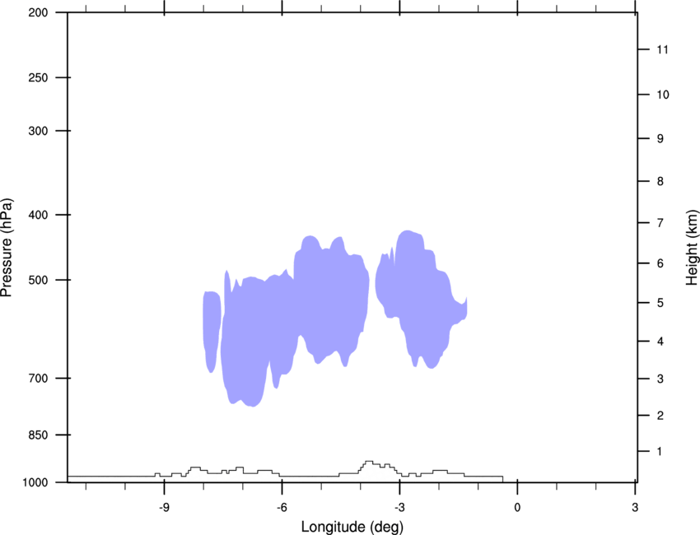Pick the 1 km height label
700x535 pixels.
click(x=660, y=452)
